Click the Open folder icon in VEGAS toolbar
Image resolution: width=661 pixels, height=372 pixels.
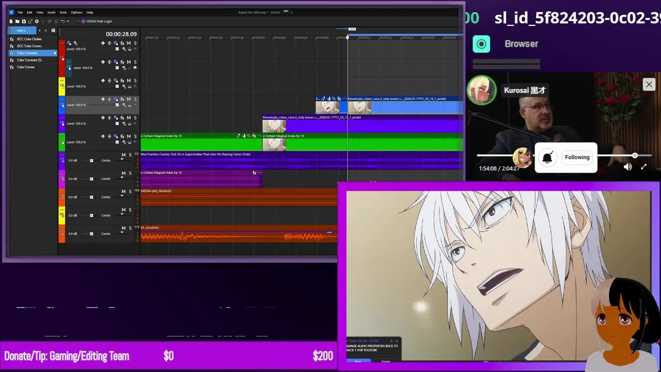(17, 21)
